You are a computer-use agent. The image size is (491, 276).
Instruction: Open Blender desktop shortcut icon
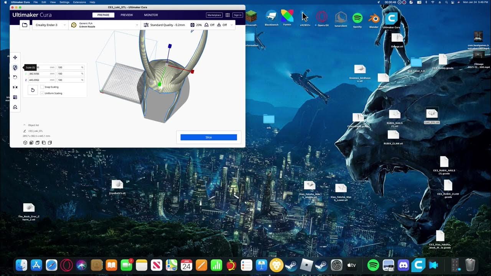tap(374, 18)
